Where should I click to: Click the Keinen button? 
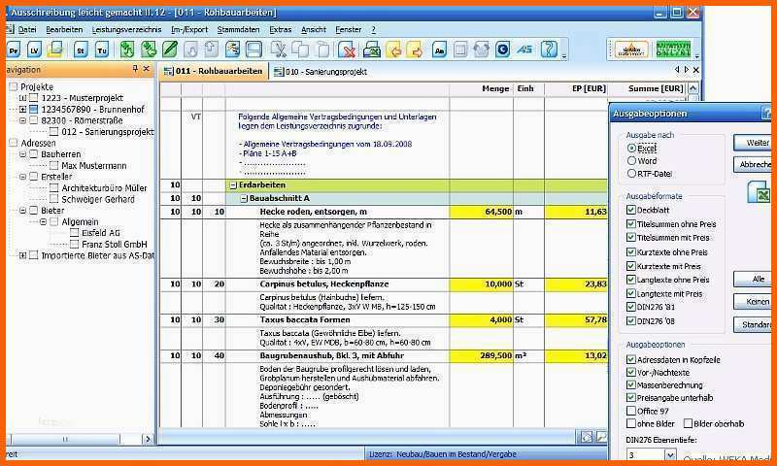(752, 302)
